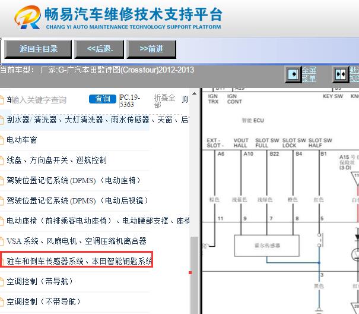Open 驾驶位置记忆系统 (DPMS)（电动座椅）

click(x=74, y=180)
